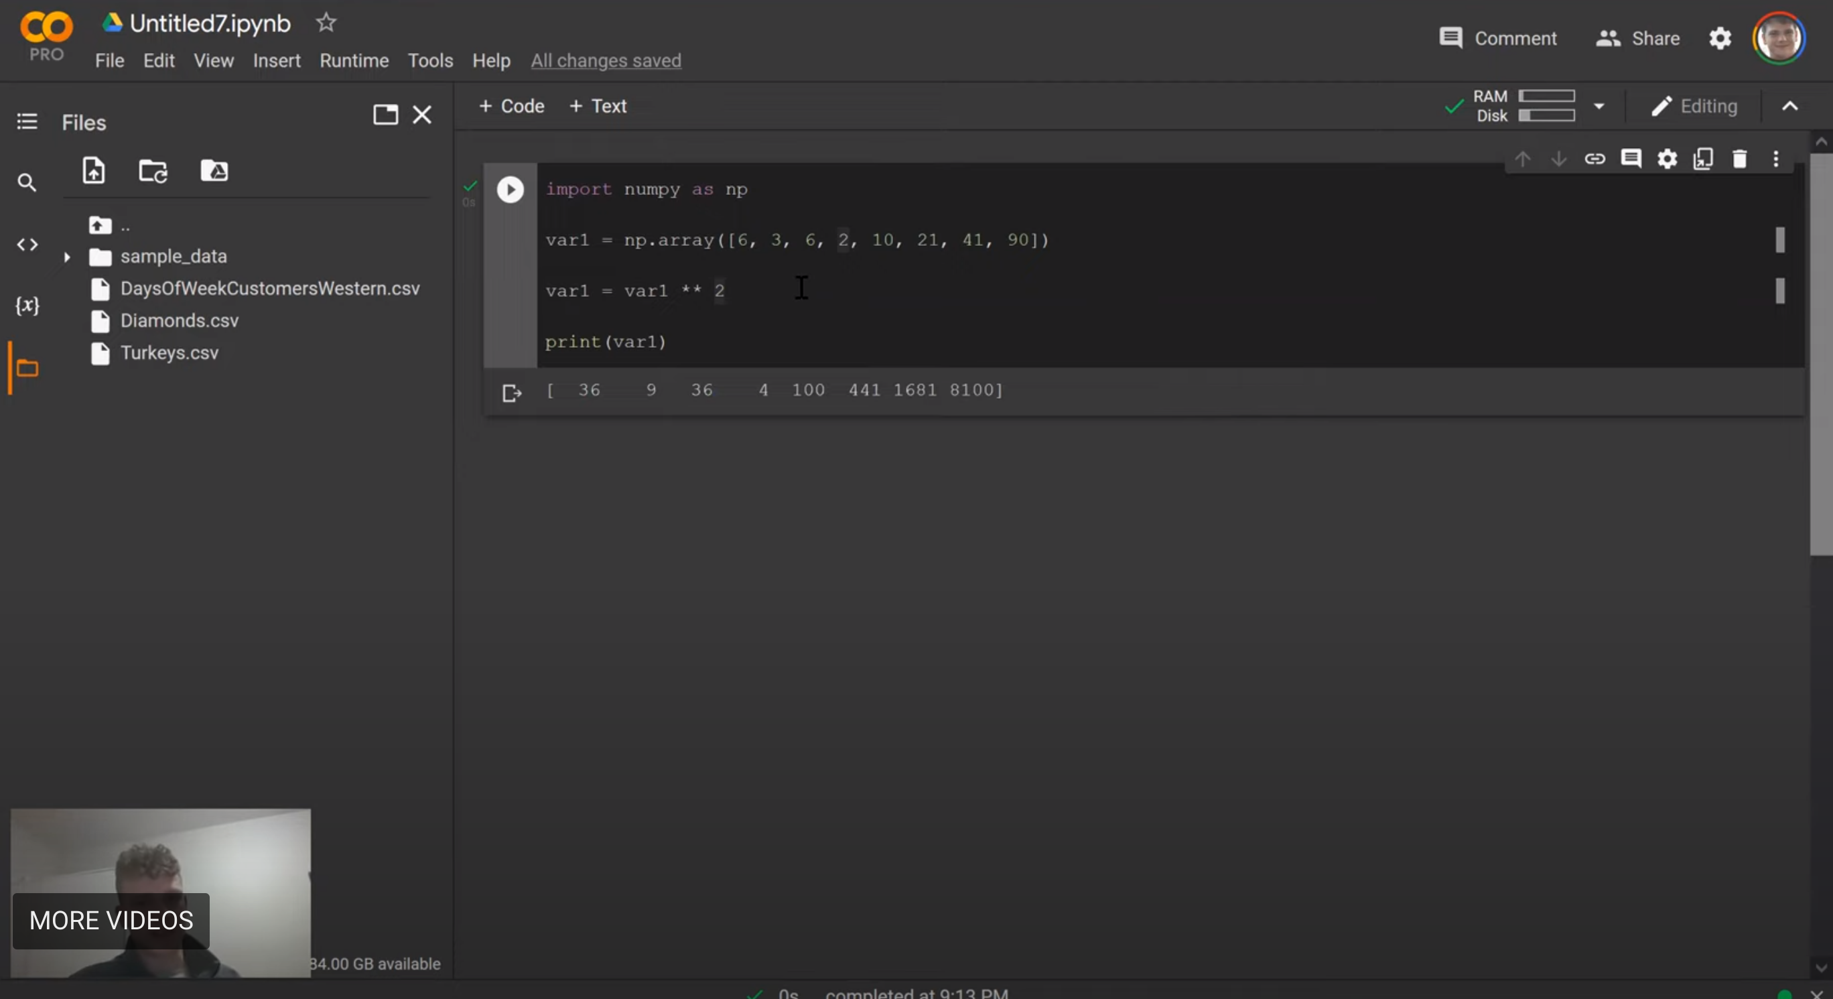Click the DaysOfWeekCustomersWestern.csv file
Image resolution: width=1833 pixels, height=999 pixels.
tap(269, 288)
